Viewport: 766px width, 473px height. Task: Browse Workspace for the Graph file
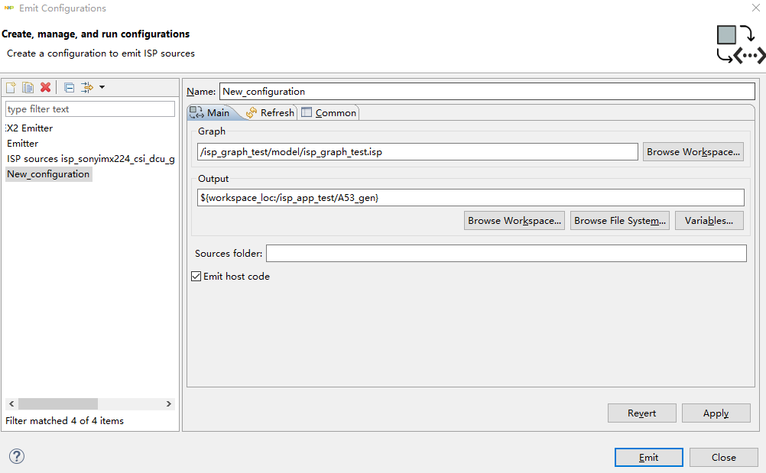tap(693, 151)
